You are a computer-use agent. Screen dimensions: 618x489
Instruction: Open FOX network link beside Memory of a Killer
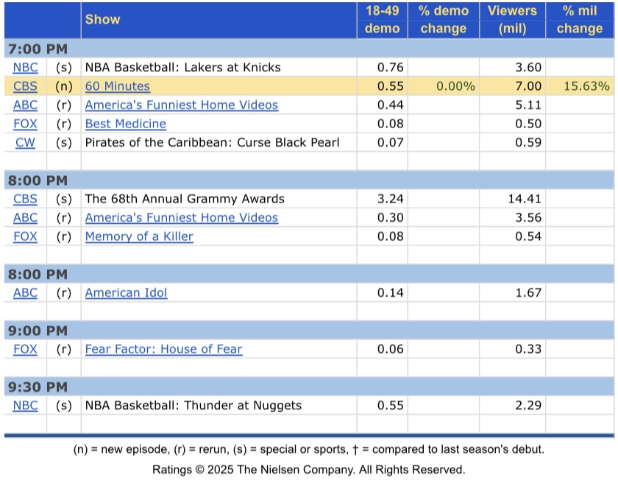(x=25, y=236)
